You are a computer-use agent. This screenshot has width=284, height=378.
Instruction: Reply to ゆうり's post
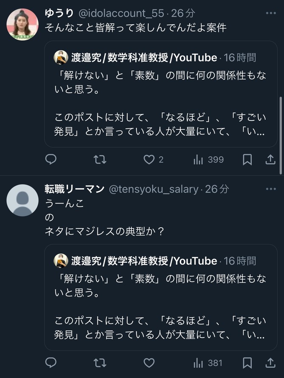pos(51,160)
